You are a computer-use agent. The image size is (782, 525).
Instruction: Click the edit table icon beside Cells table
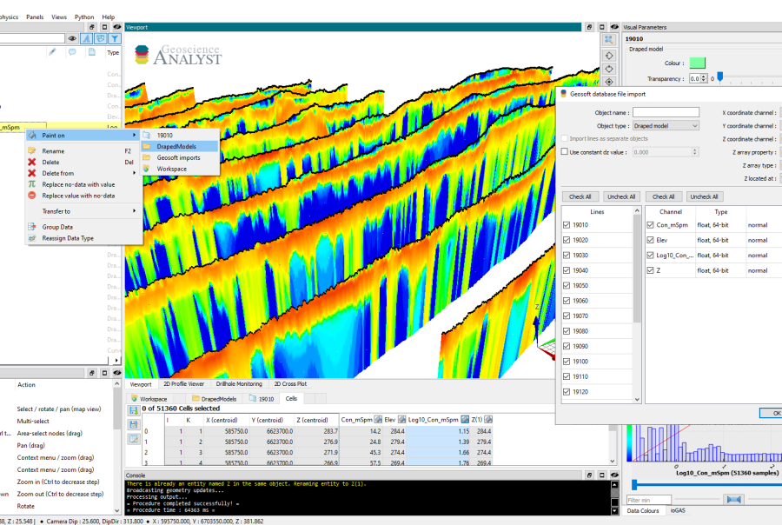click(x=134, y=439)
